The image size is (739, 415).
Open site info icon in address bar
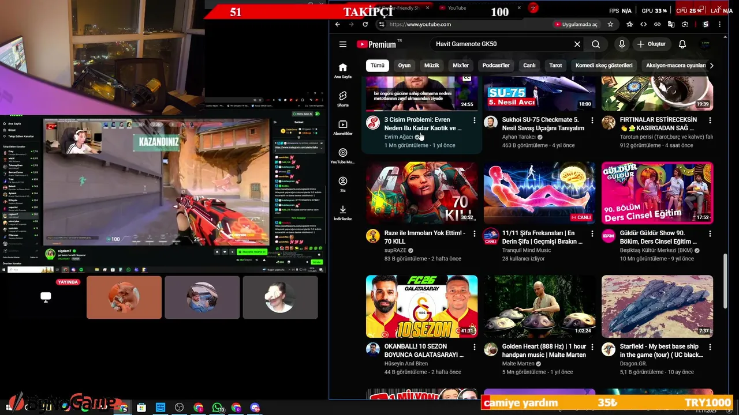click(x=381, y=24)
